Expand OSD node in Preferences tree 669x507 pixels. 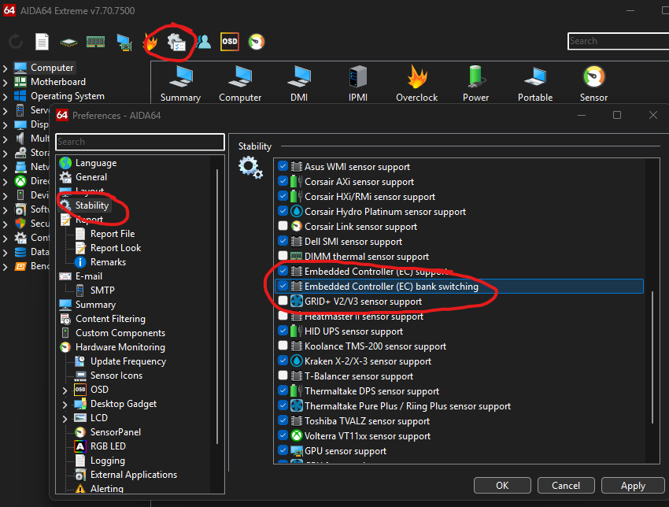tap(65, 390)
